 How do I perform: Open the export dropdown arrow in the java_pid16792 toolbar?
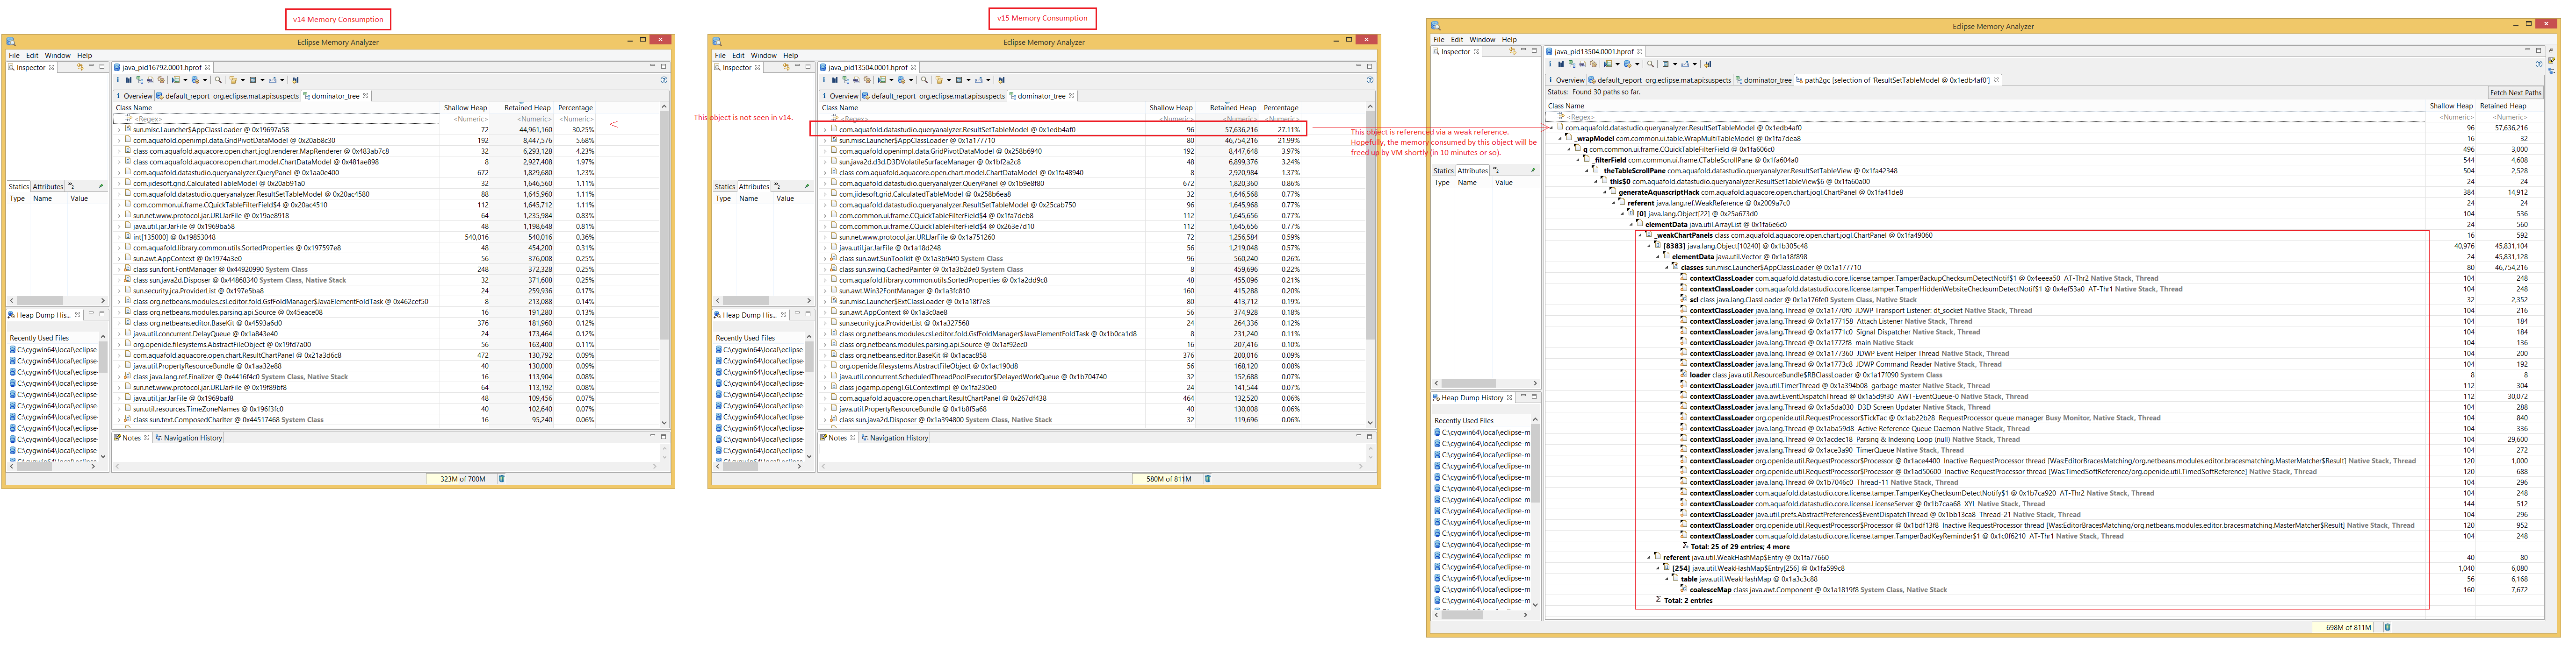coord(282,80)
